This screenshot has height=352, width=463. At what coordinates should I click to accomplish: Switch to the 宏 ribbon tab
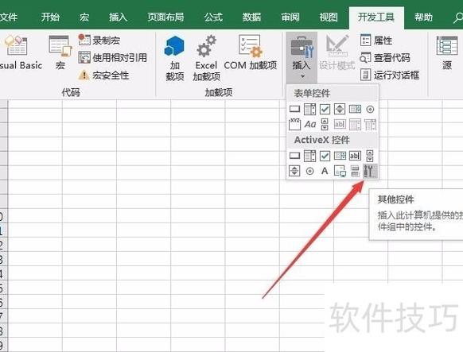coord(84,17)
